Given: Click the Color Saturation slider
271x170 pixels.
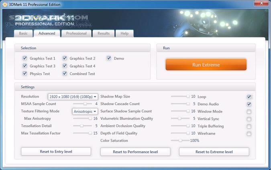Looking at the screenshot, I should [x=180, y=141].
